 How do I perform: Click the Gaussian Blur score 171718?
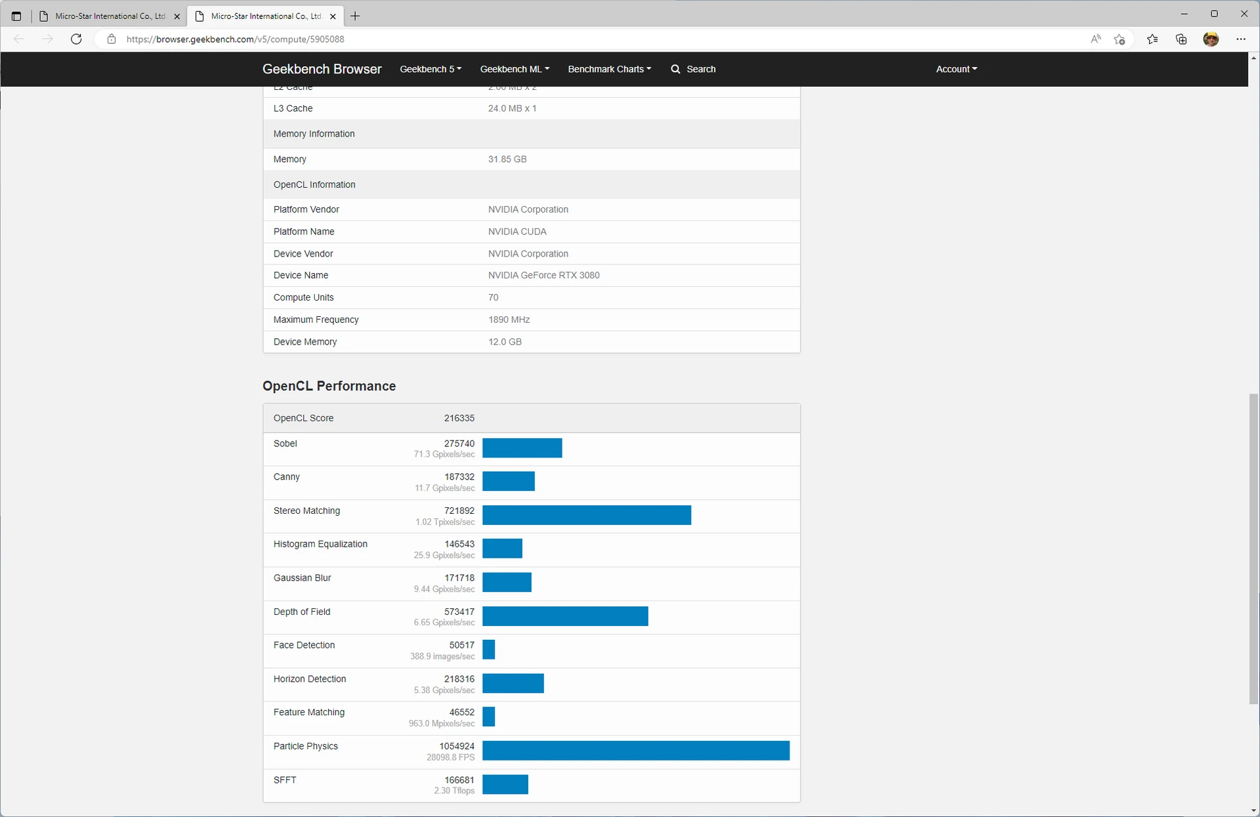[459, 578]
